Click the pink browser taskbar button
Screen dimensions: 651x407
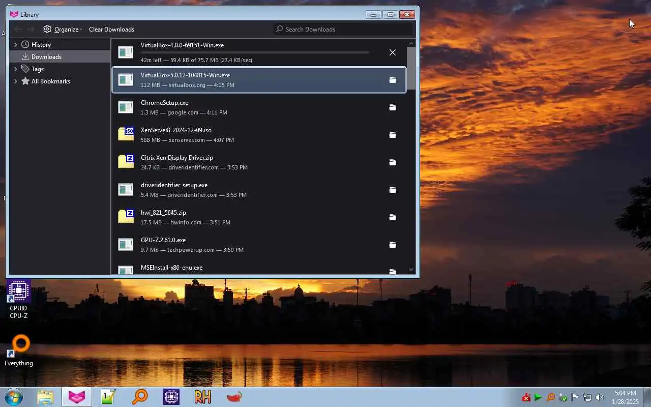pos(77,397)
